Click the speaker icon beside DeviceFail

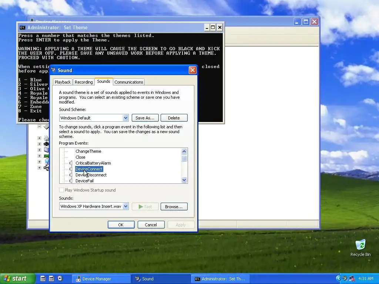tap(71, 180)
